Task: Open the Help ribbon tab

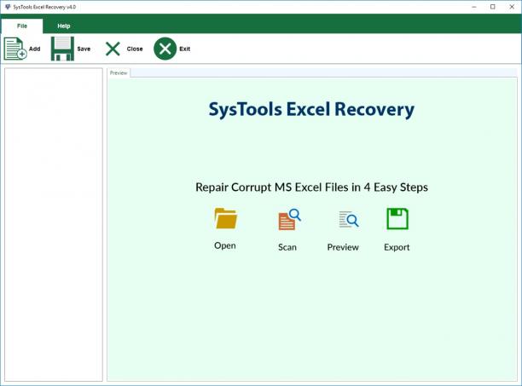Action: click(x=64, y=26)
